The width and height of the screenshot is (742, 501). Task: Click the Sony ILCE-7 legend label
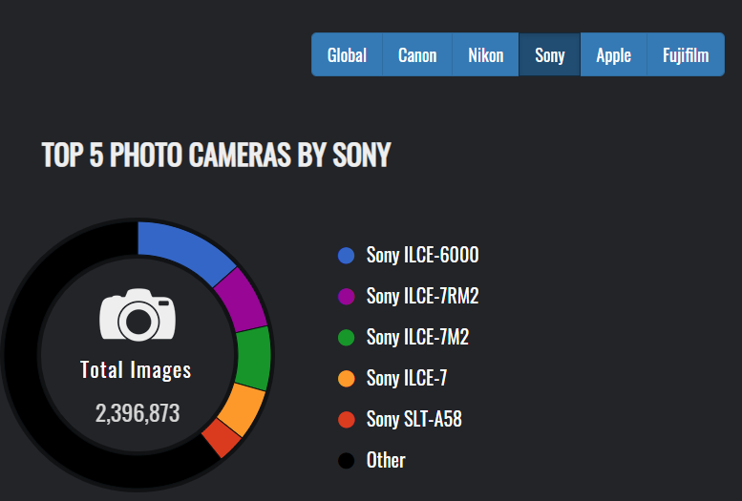pyautogui.click(x=407, y=379)
